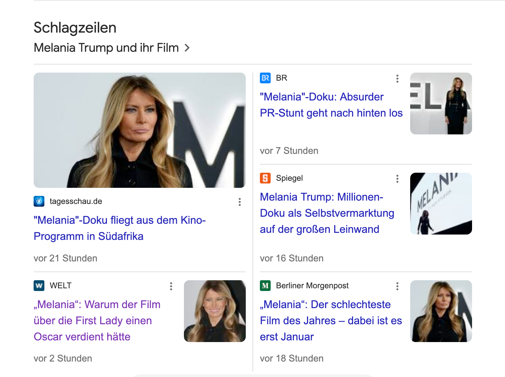
Task: Open the three-dot menu for the BR article
Action: click(x=397, y=79)
